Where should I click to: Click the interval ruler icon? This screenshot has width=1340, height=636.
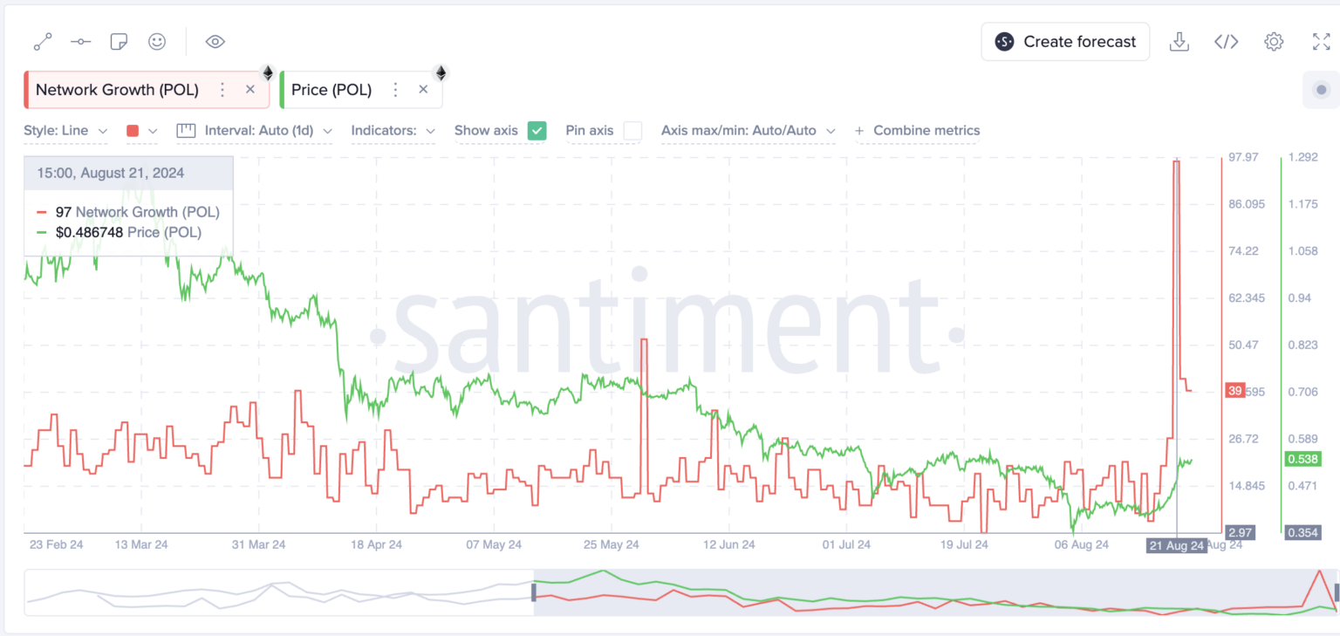[186, 131]
